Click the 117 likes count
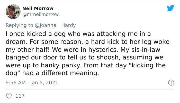180x103 pixels. coord(20,96)
